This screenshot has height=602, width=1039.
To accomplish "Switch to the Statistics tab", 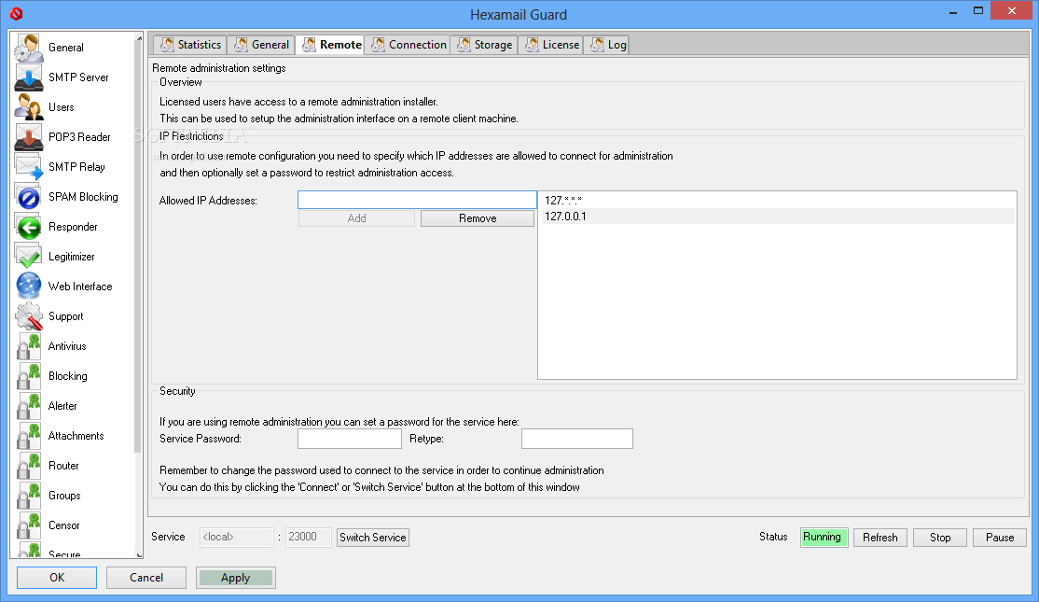I will point(191,45).
